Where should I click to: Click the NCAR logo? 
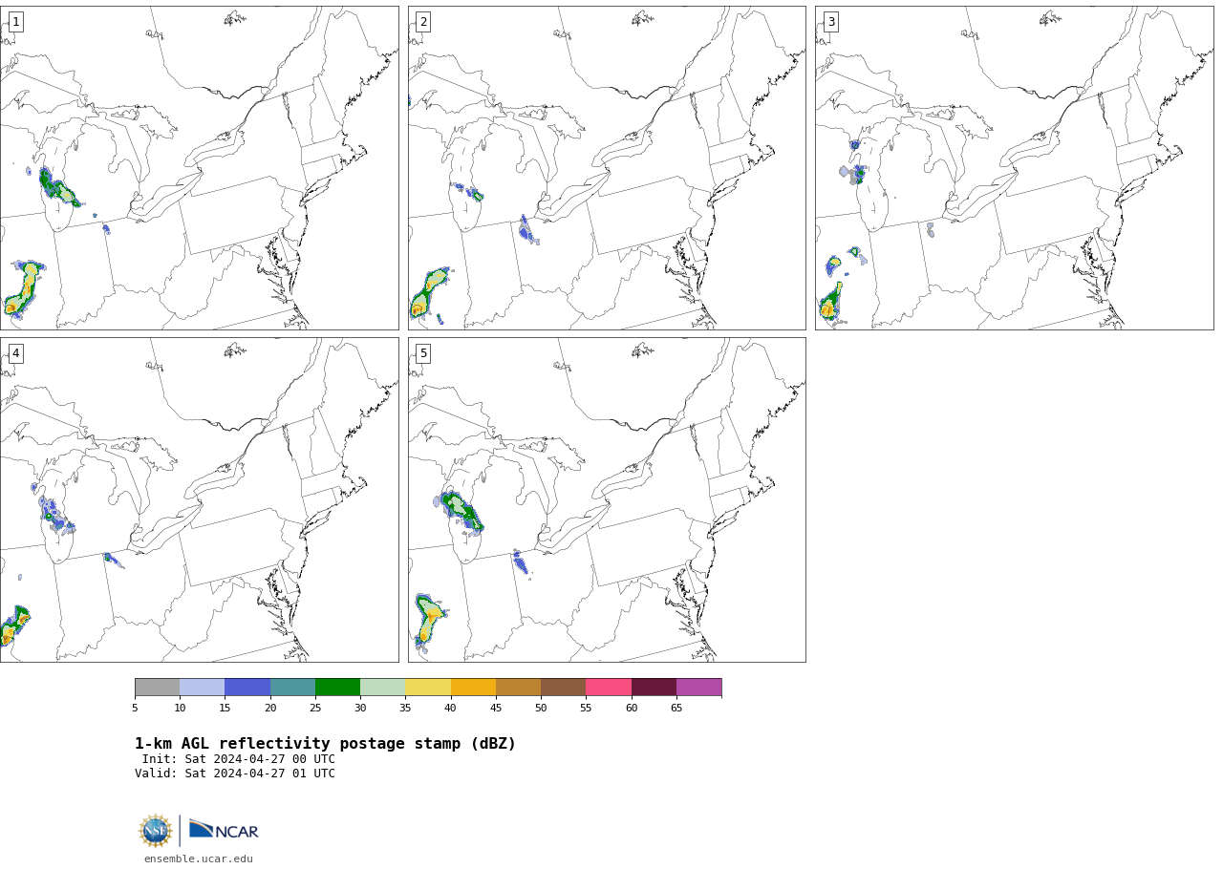click(x=224, y=830)
